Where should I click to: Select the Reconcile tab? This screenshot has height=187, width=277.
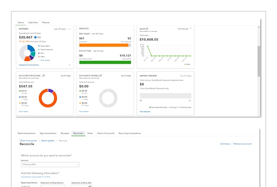[x=78, y=133]
